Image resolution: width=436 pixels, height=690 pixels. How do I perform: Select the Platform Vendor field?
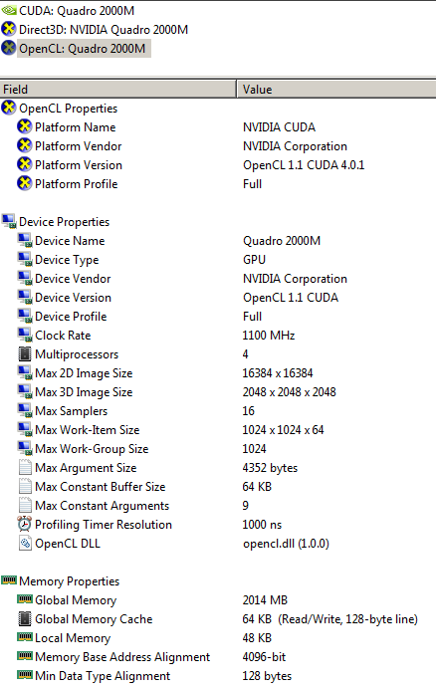(x=79, y=146)
